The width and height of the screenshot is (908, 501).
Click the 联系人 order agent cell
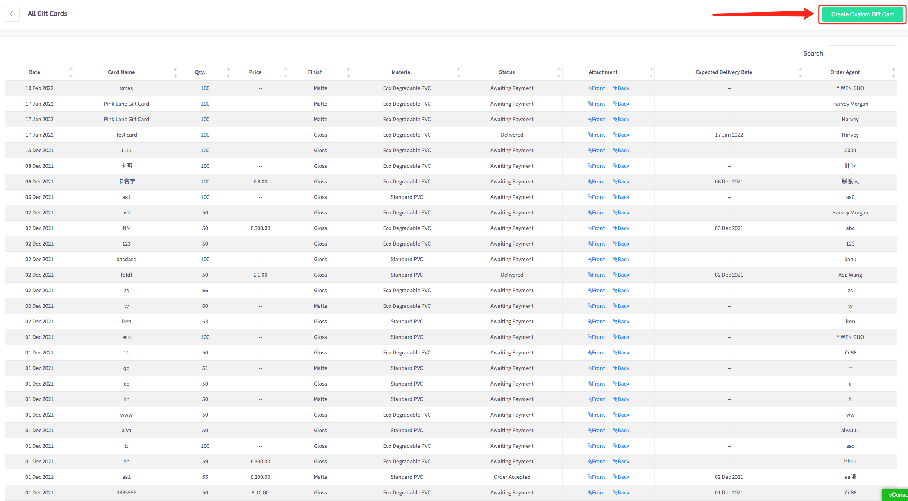(x=850, y=182)
